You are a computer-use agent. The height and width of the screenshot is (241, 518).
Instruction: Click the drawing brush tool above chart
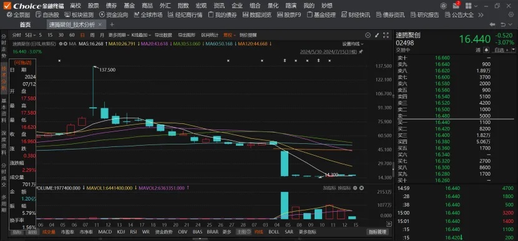pos(376,35)
